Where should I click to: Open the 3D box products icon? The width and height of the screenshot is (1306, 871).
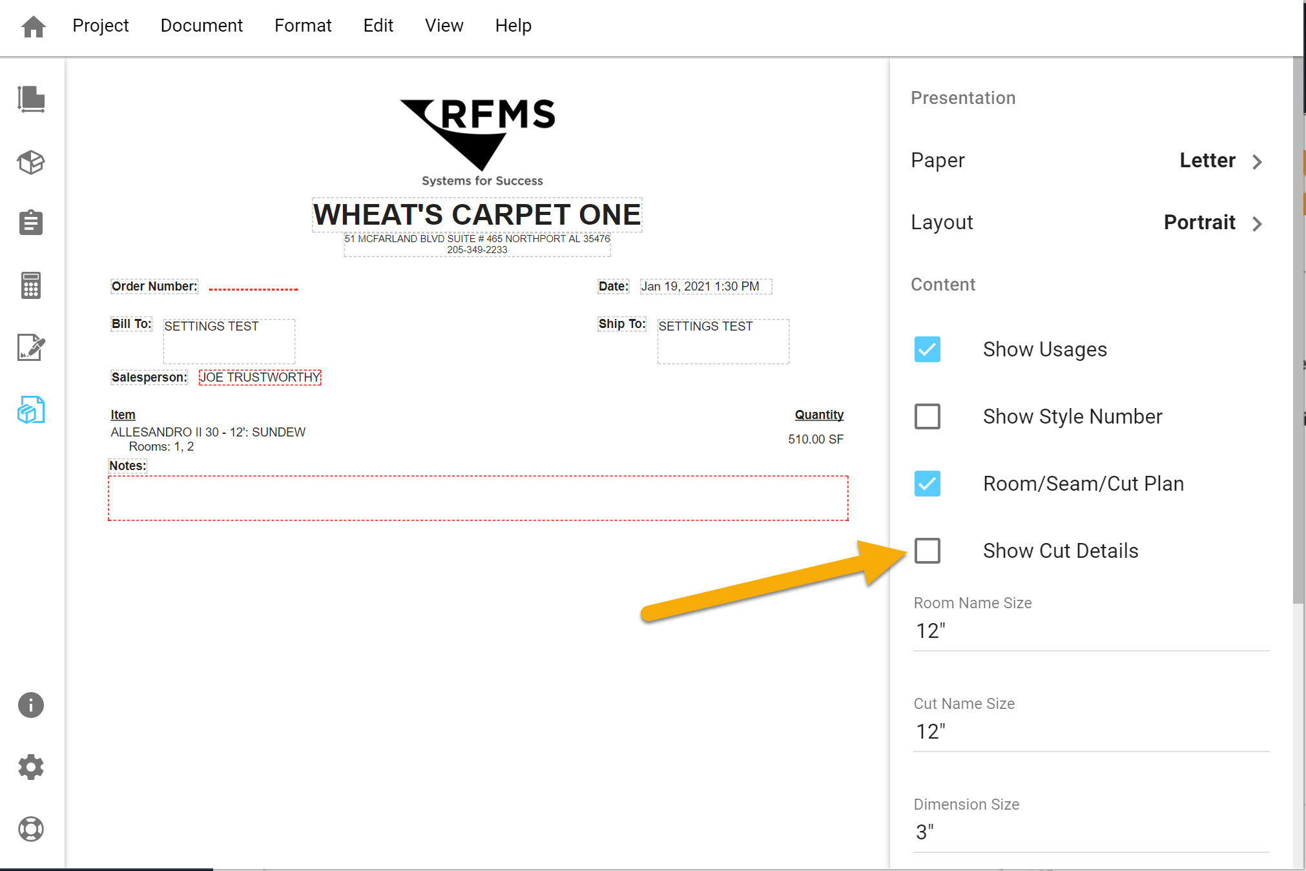(x=31, y=162)
